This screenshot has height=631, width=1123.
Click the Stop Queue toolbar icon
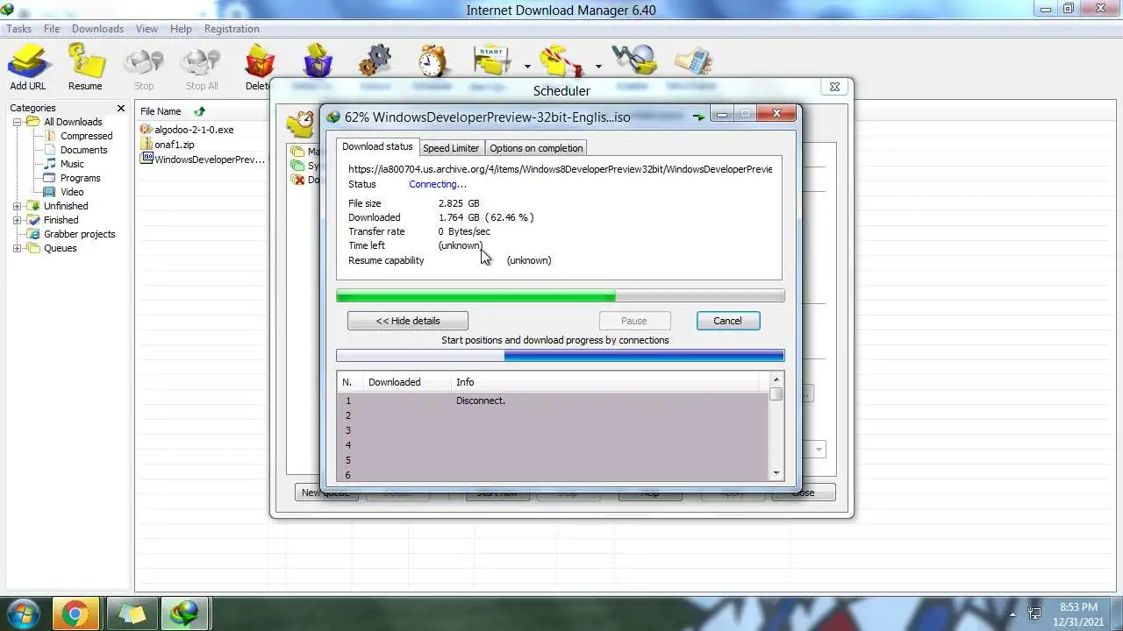(x=562, y=61)
